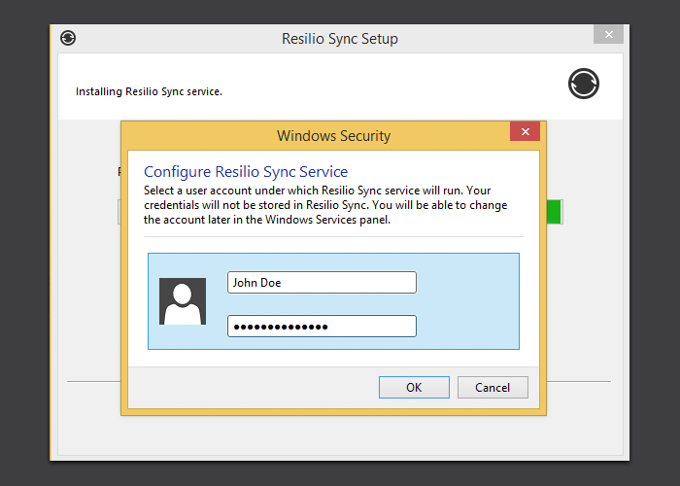Close the Windows Security dialog
This screenshot has width=680, height=486.
[526, 131]
